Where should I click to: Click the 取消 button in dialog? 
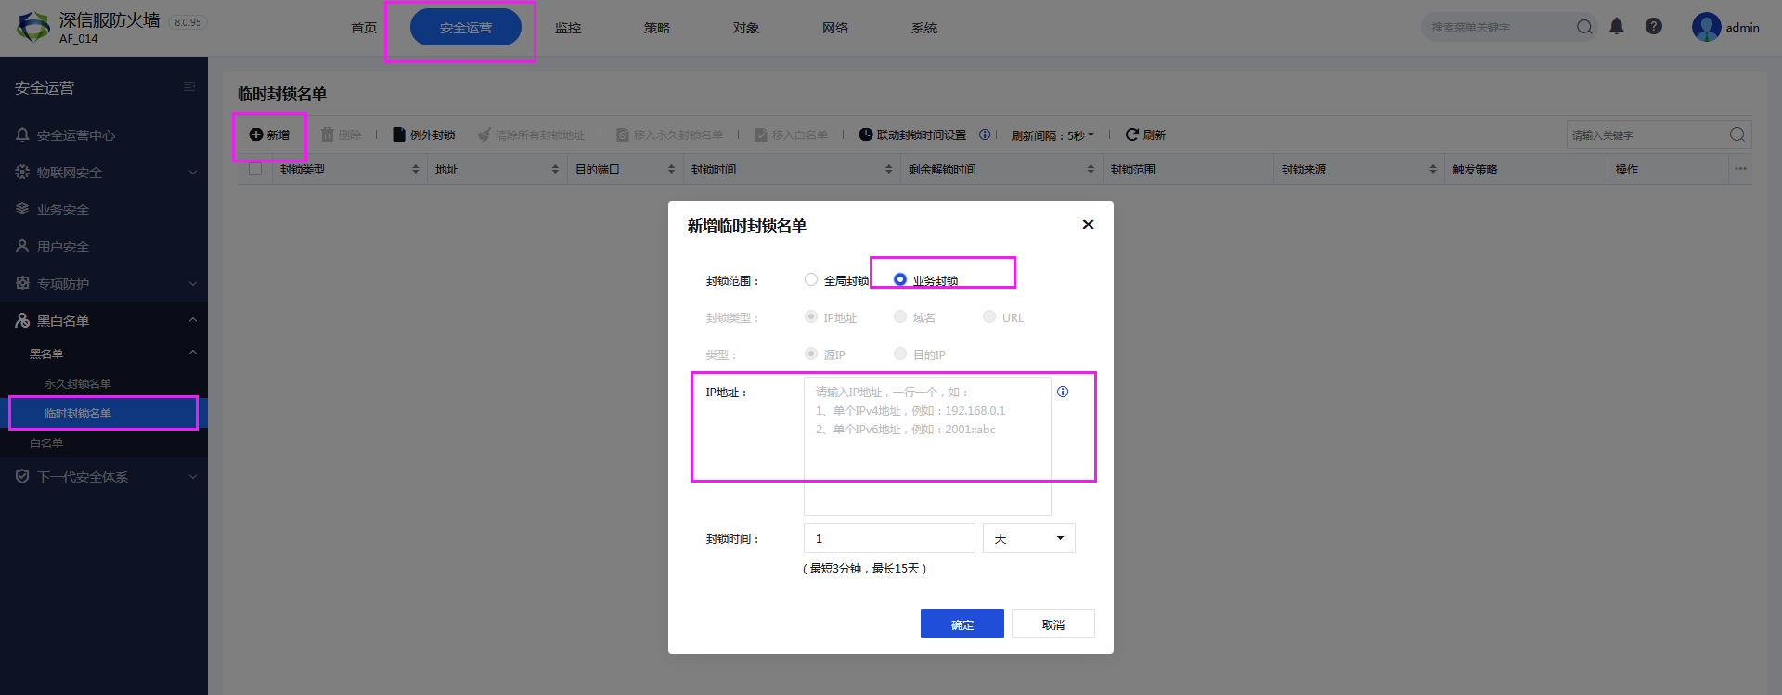pyautogui.click(x=1052, y=624)
